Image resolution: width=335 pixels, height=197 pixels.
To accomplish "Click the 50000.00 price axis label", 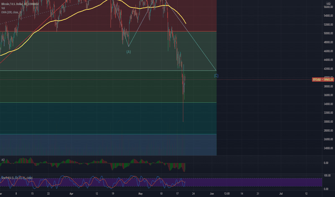I will point(328,33).
